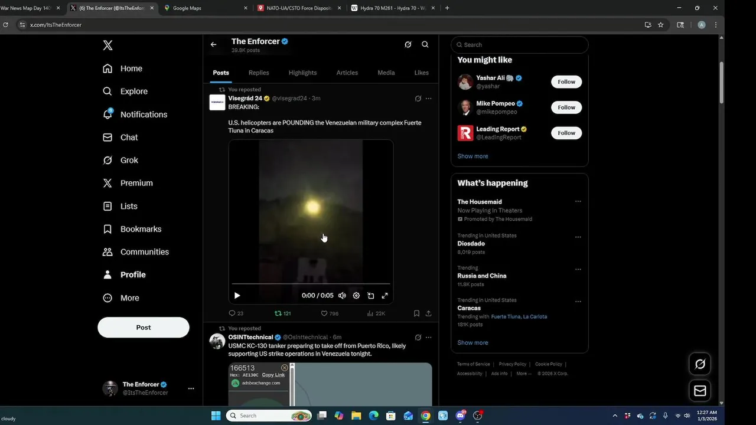Like the Visegrád 24 post
Viewport: 756px width, 425px height.
[330, 313]
